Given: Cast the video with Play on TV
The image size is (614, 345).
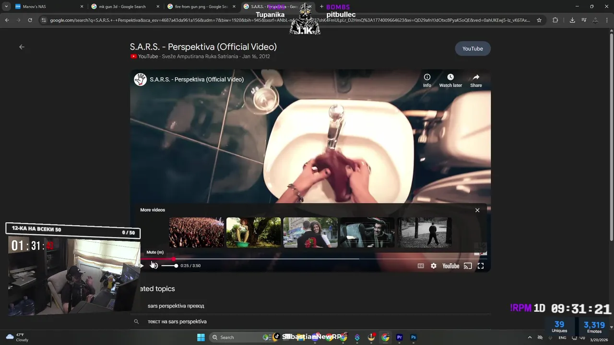Looking at the screenshot, I should [468, 266].
